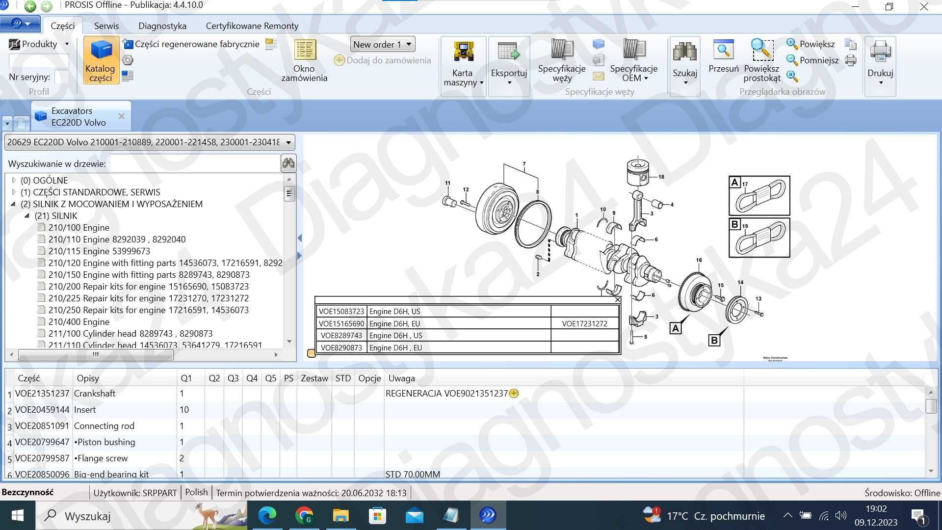Close the engine variants popup table

(618, 300)
